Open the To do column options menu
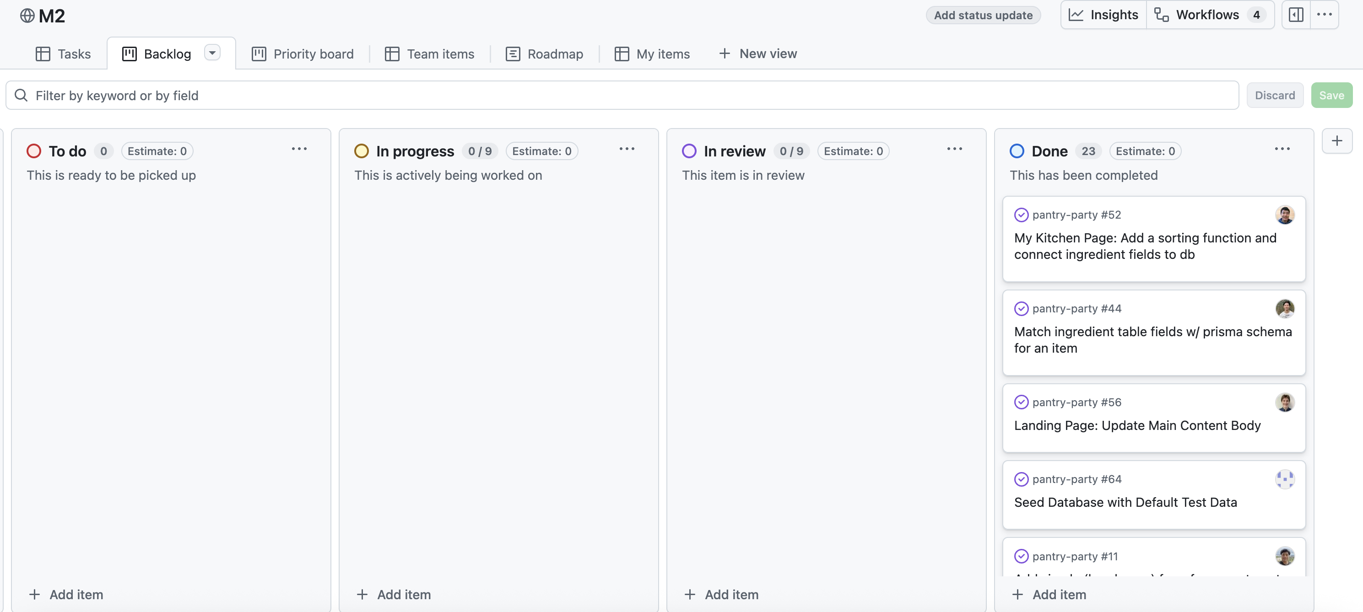Viewport: 1363px width, 612px height. [299, 149]
